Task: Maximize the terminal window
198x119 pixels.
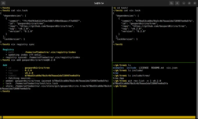Action: 189,3
